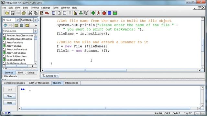Click the Open File folder icon
The image size is (207, 116).
(x=7, y=13)
